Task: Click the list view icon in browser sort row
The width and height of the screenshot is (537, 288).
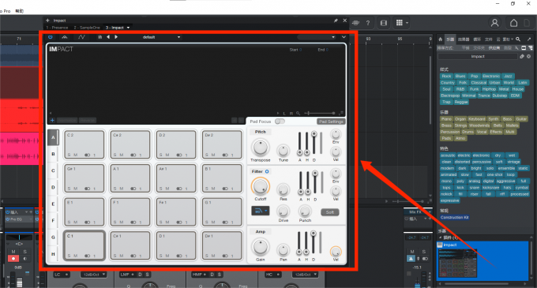Action: coord(531,48)
